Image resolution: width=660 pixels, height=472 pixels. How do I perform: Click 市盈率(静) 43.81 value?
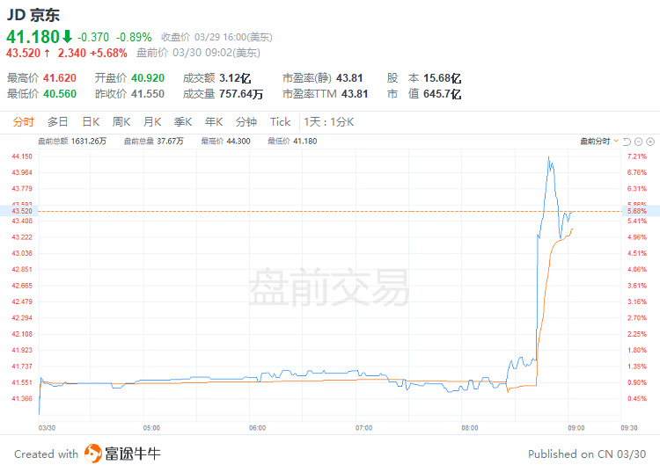(349, 78)
